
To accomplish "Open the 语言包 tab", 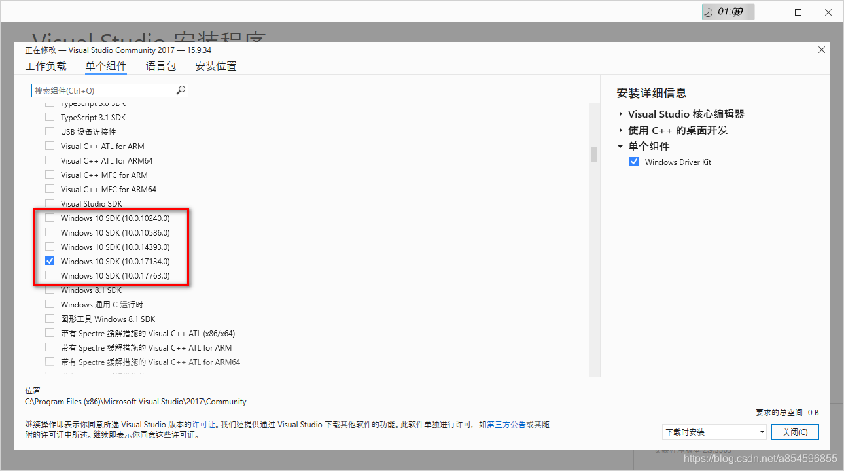I will [161, 66].
